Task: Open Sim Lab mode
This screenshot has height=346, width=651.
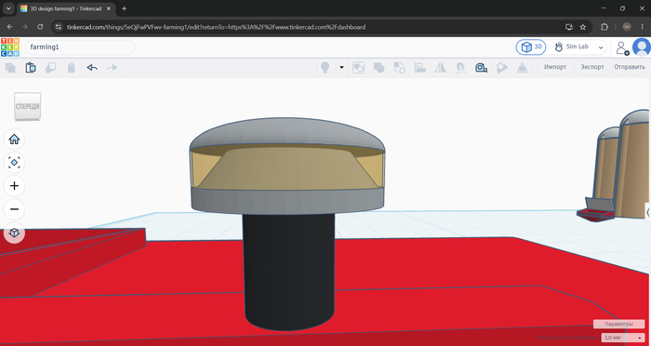Action: pos(572,47)
